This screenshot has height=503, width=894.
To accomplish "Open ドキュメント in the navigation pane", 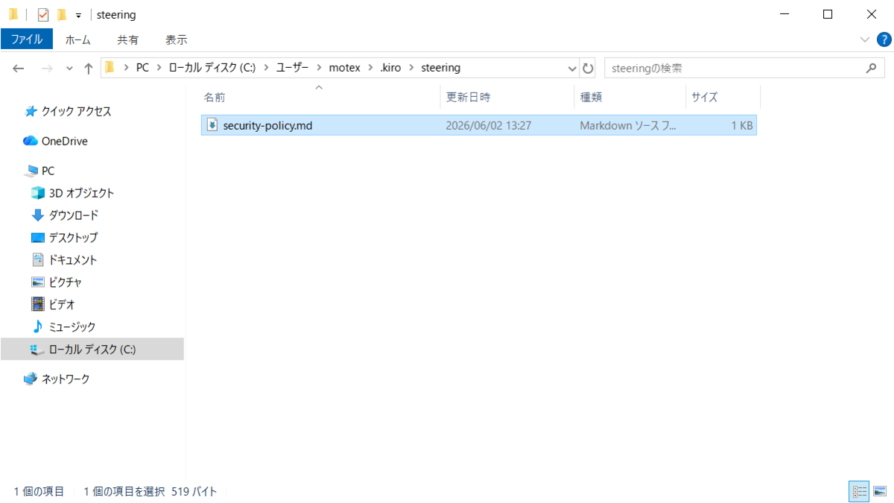I will pyautogui.click(x=72, y=260).
